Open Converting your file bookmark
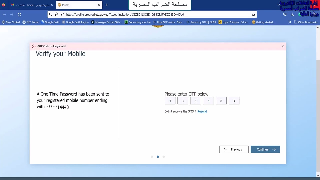Image resolution: width=320 pixels, height=180 pixels. pyautogui.click(x=138, y=22)
